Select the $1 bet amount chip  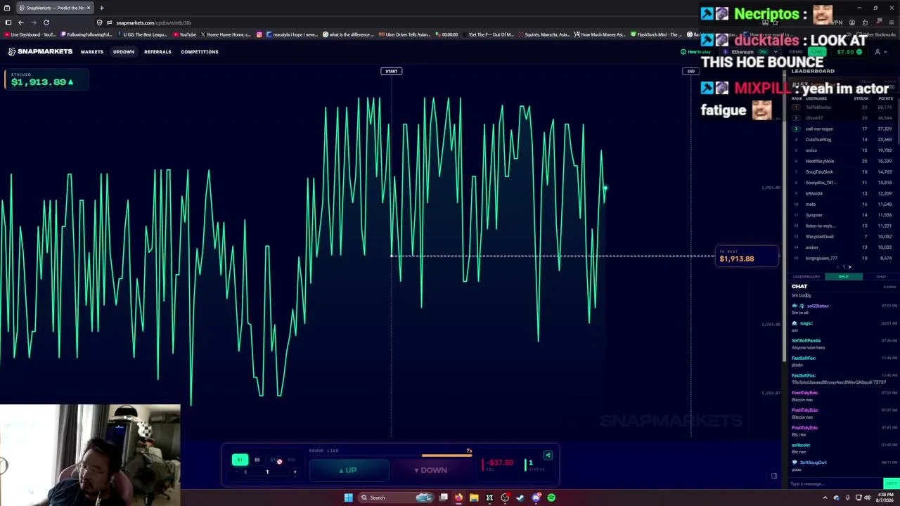click(240, 460)
